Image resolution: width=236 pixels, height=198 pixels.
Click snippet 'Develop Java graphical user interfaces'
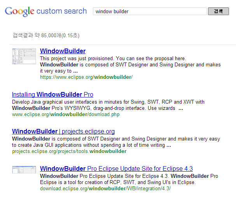54,102
